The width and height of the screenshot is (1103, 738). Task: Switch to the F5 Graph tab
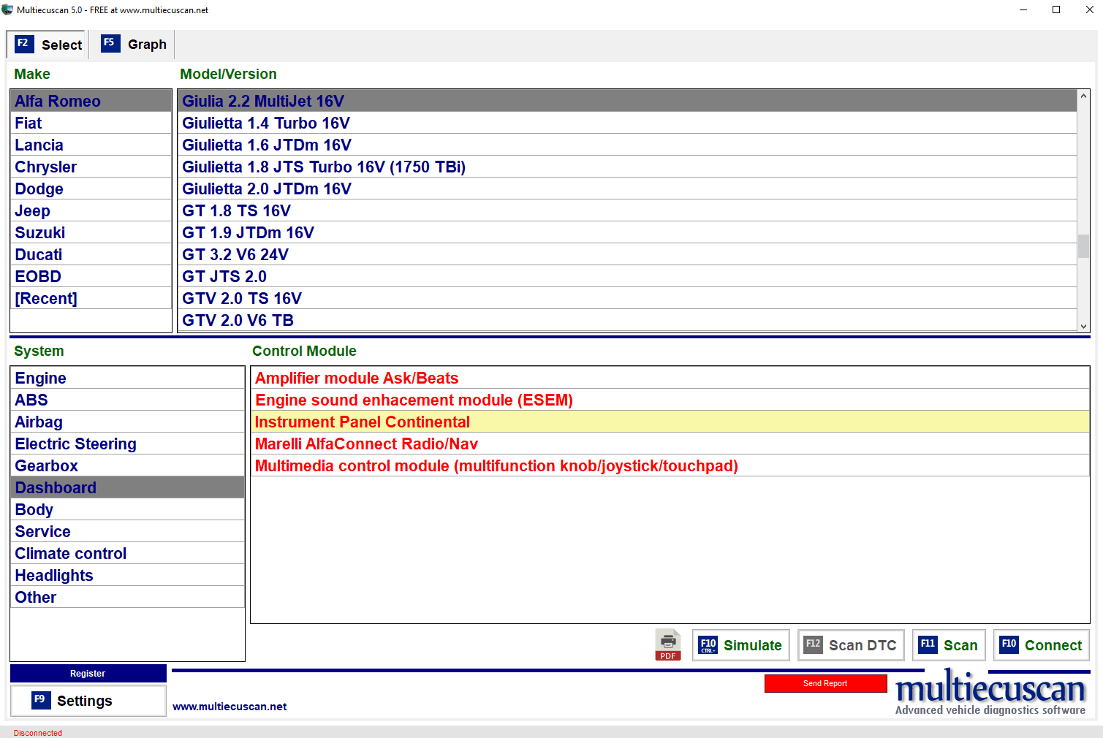(x=134, y=45)
